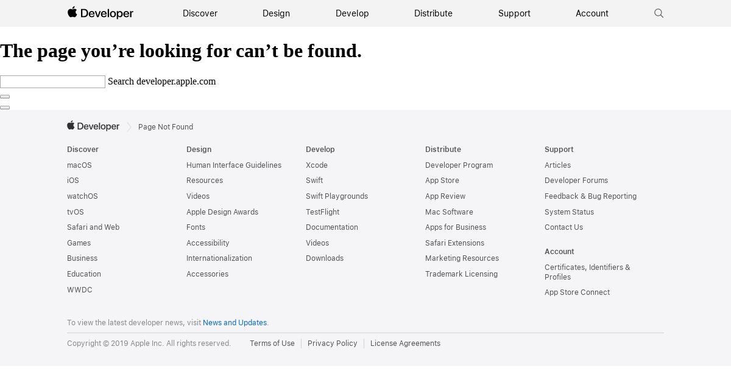The width and height of the screenshot is (731, 383).
Task: Open the Accessibility footer link
Action: click(208, 243)
